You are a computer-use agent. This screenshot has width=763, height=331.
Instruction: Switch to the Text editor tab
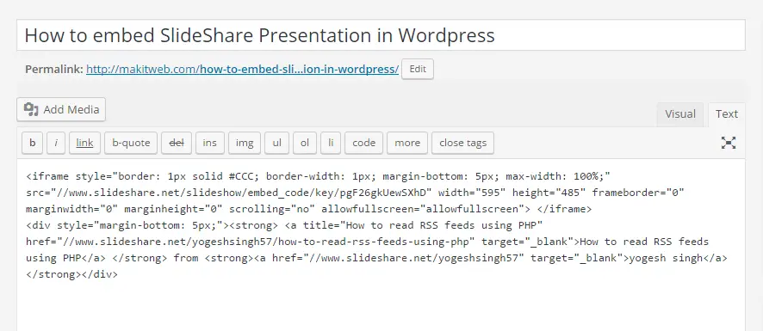[x=727, y=114]
